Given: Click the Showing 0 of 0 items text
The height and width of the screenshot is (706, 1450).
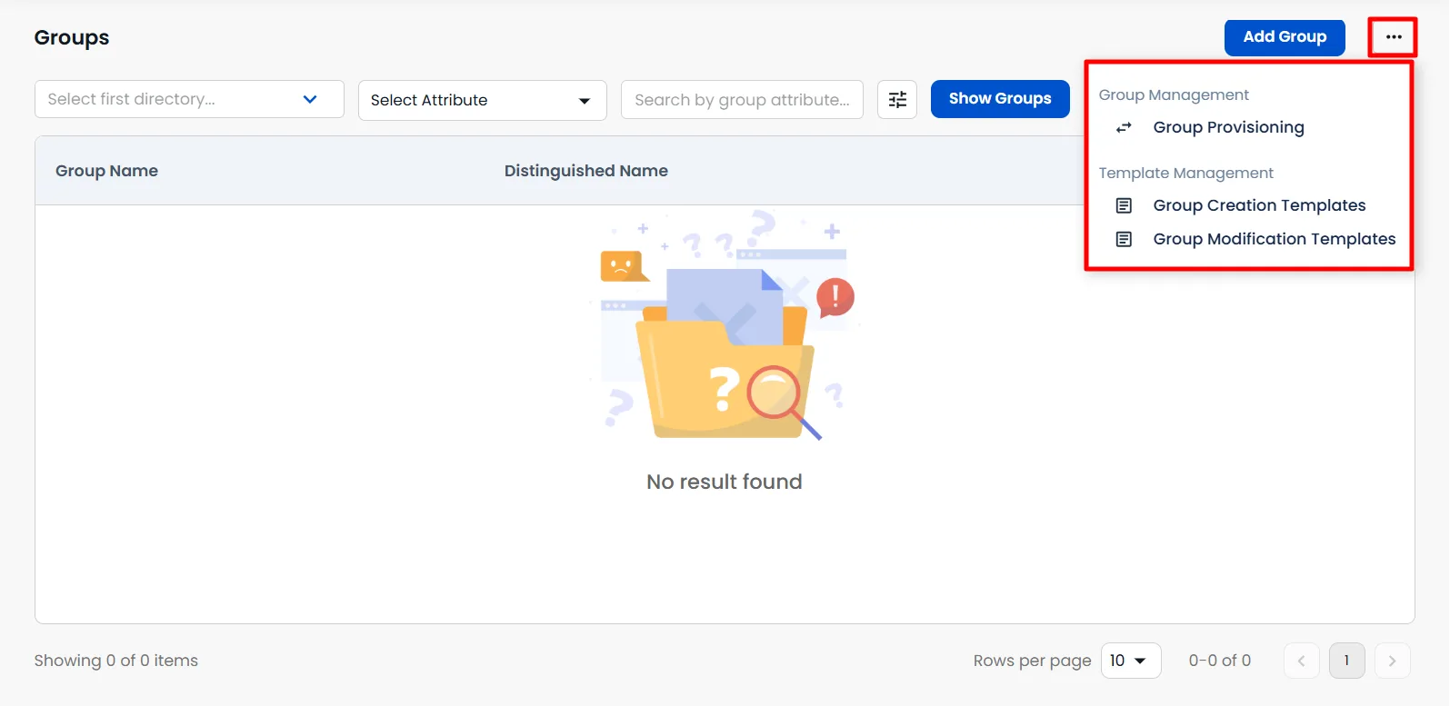Looking at the screenshot, I should pyautogui.click(x=116, y=661).
